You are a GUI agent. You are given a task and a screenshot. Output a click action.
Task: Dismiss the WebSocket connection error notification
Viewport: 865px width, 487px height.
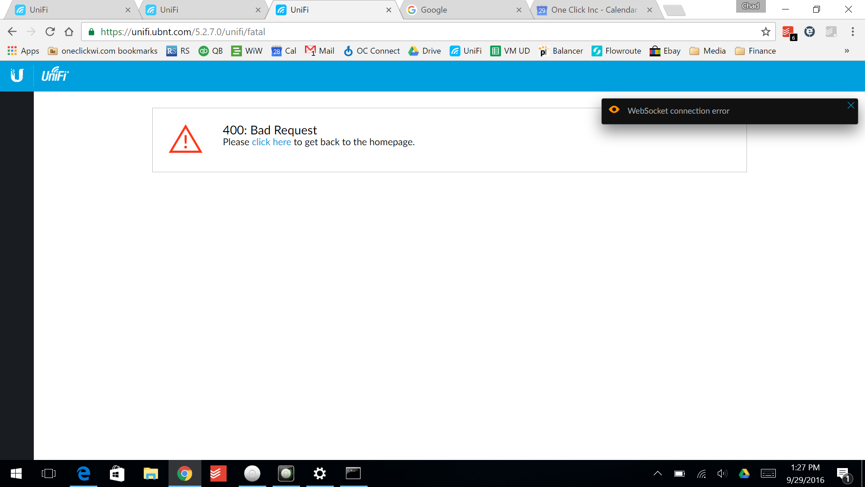click(851, 106)
